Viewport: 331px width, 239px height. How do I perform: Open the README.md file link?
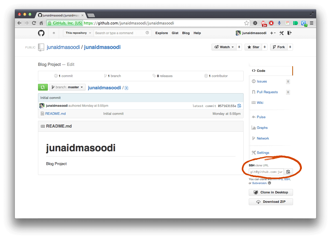[55, 114]
